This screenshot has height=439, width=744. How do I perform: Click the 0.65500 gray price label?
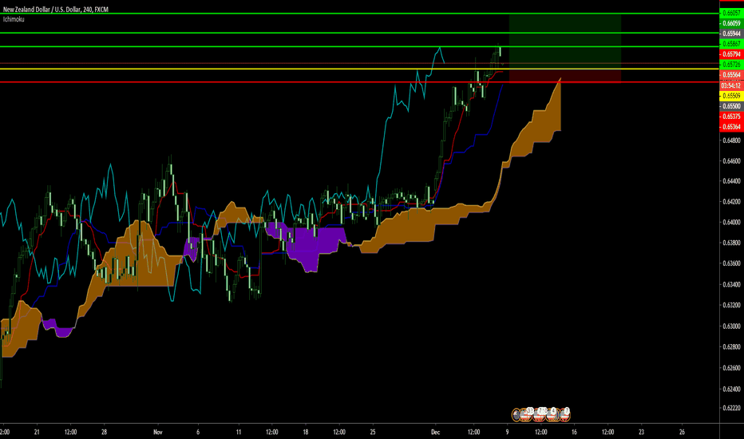[731, 105]
